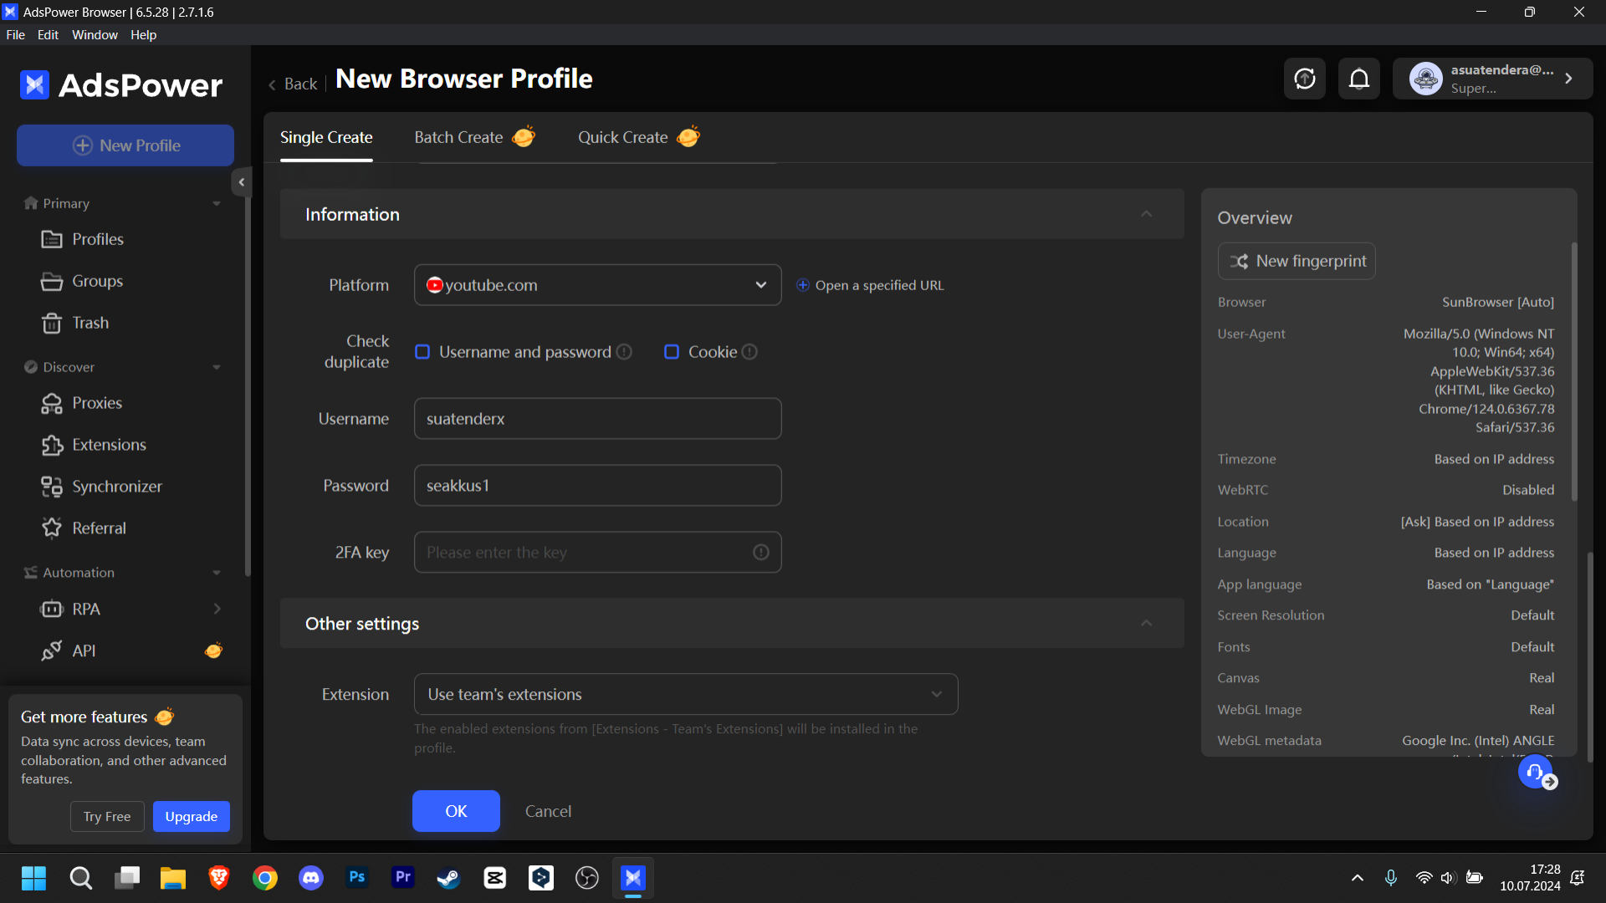The image size is (1606, 903).
Task: Click the 2FA key input field
Action: pyautogui.click(x=598, y=552)
